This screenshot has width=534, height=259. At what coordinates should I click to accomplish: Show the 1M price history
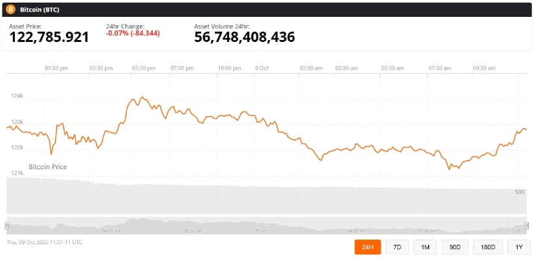coord(425,247)
